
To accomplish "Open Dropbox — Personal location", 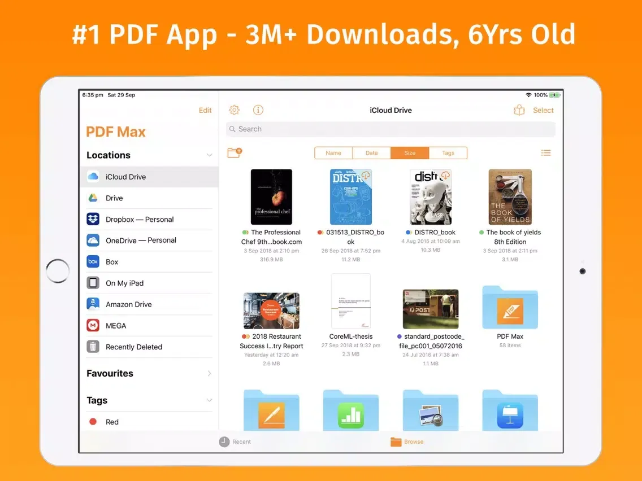I will pos(140,220).
